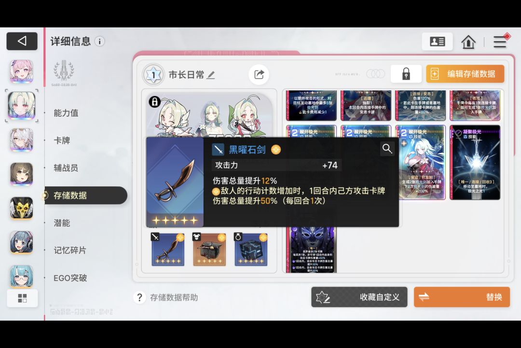
Task: Select the dark cube accessory slot
Action: tap(251, 249)
